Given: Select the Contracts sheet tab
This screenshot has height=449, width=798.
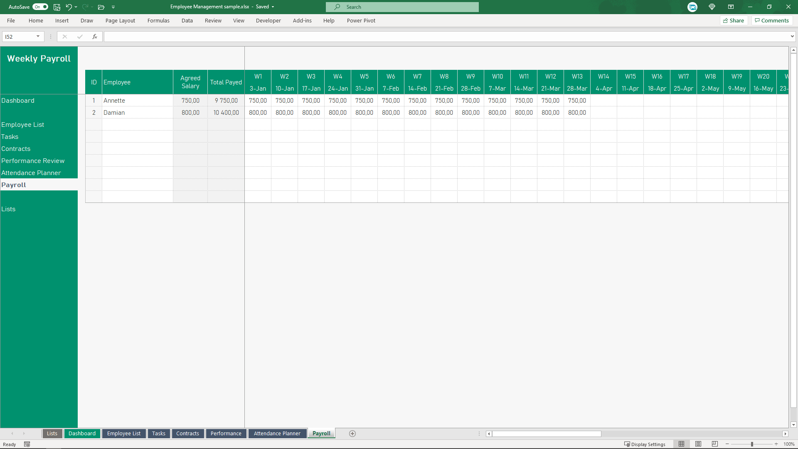Looking at the screenshot, I should coord(187,433).
